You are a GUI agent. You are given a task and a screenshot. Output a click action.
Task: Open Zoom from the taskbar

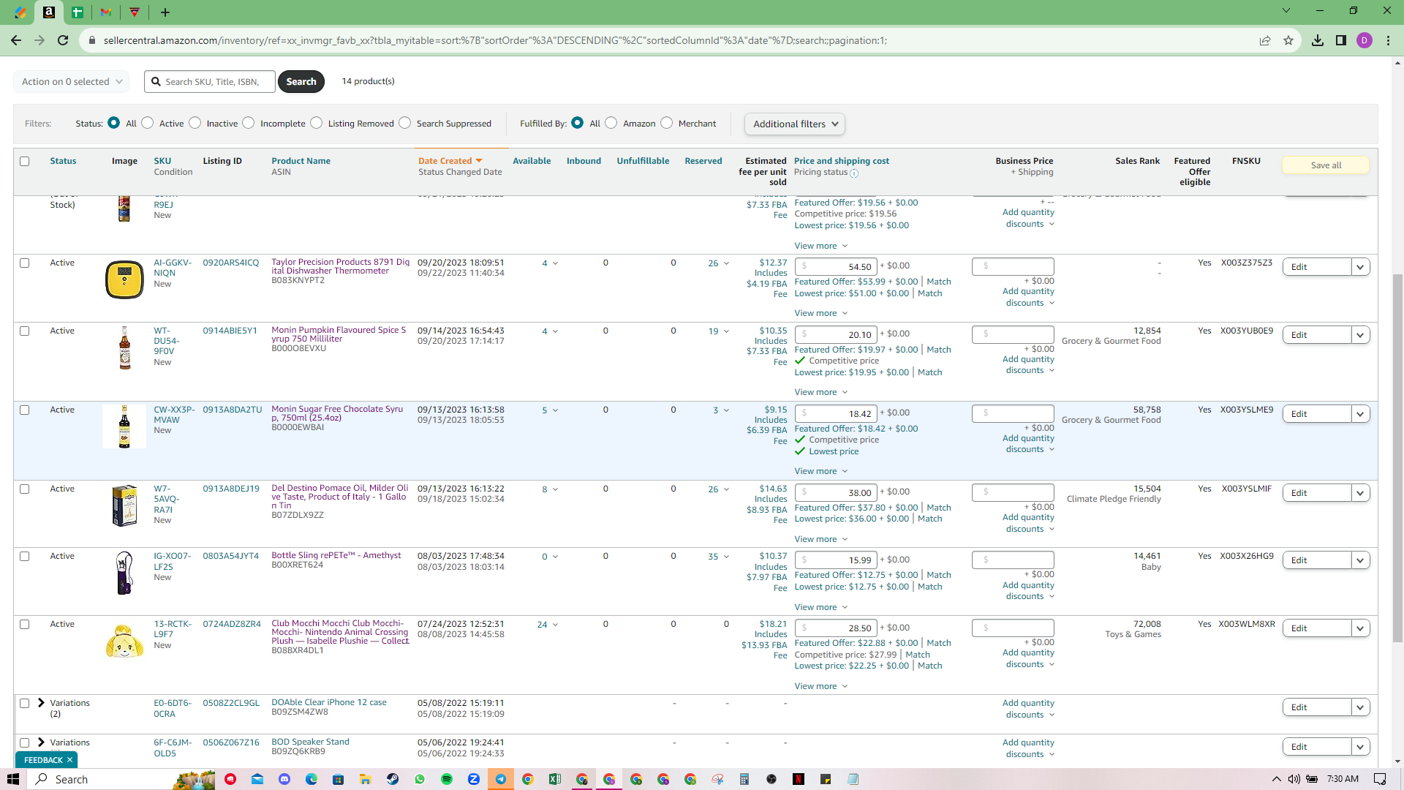click(474, 779)
